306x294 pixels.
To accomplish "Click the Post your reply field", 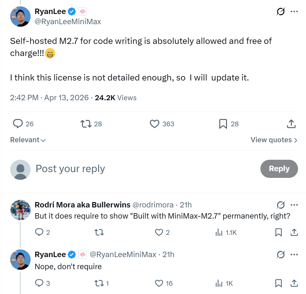I will [x=70, y=169].
